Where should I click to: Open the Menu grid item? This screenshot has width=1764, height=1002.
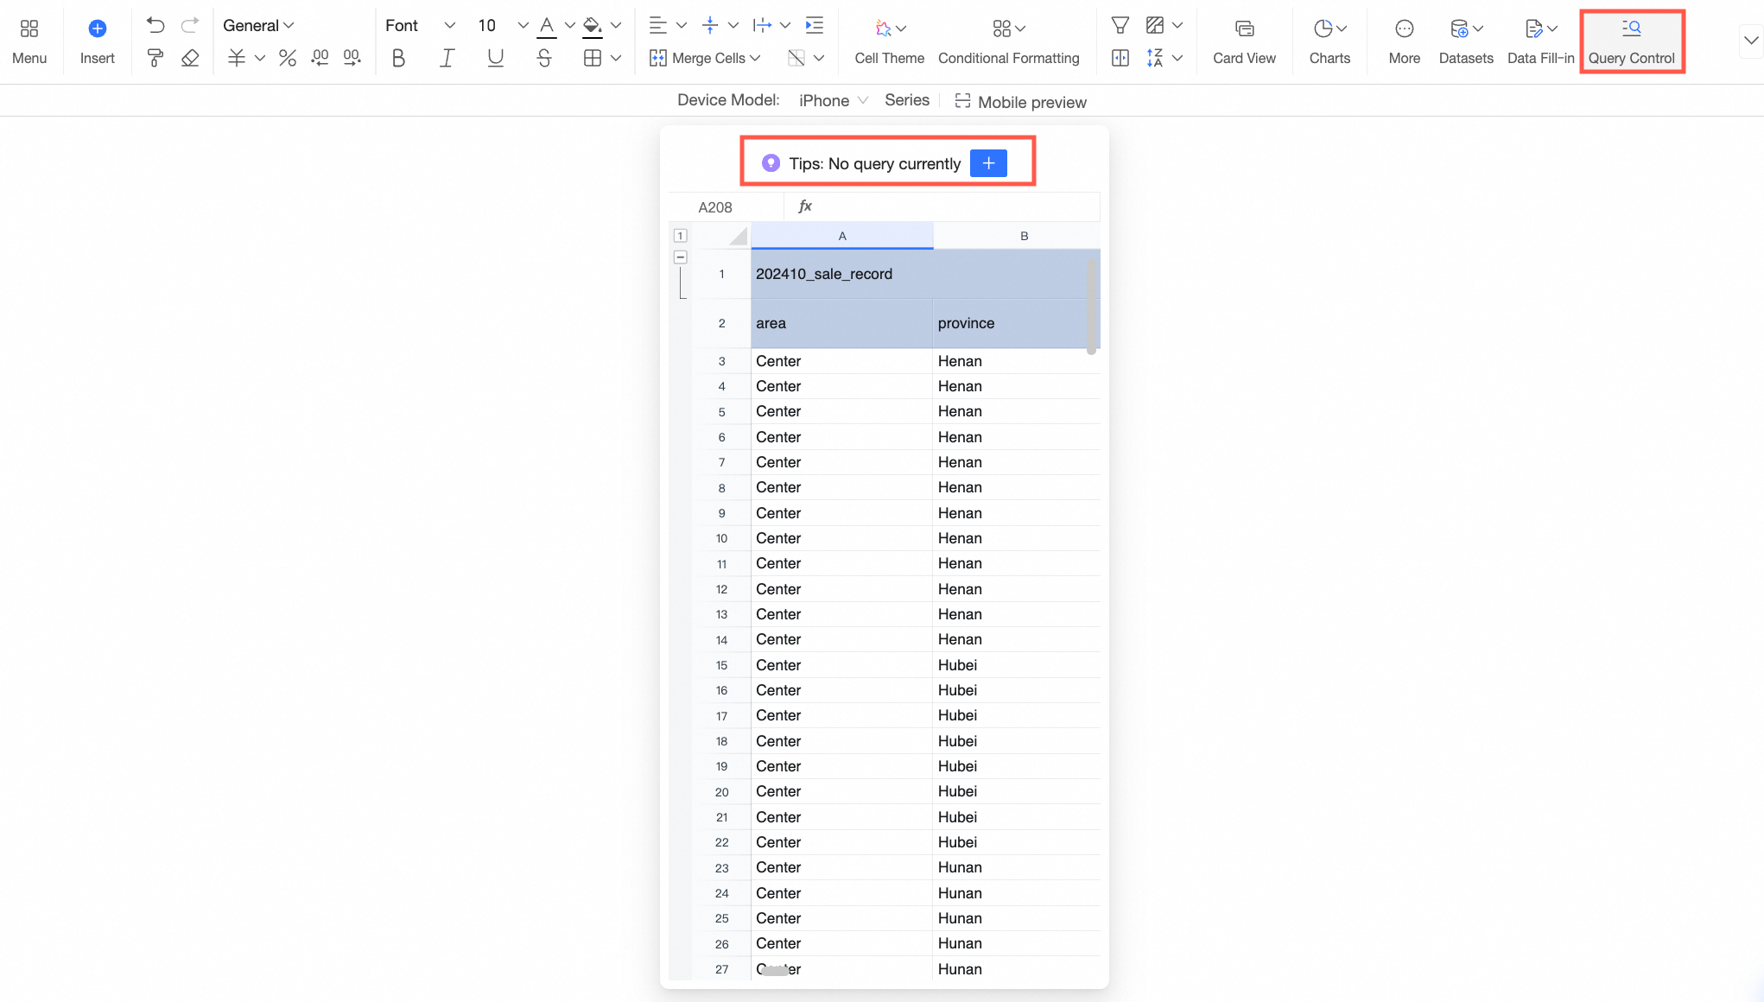(29, 41)
